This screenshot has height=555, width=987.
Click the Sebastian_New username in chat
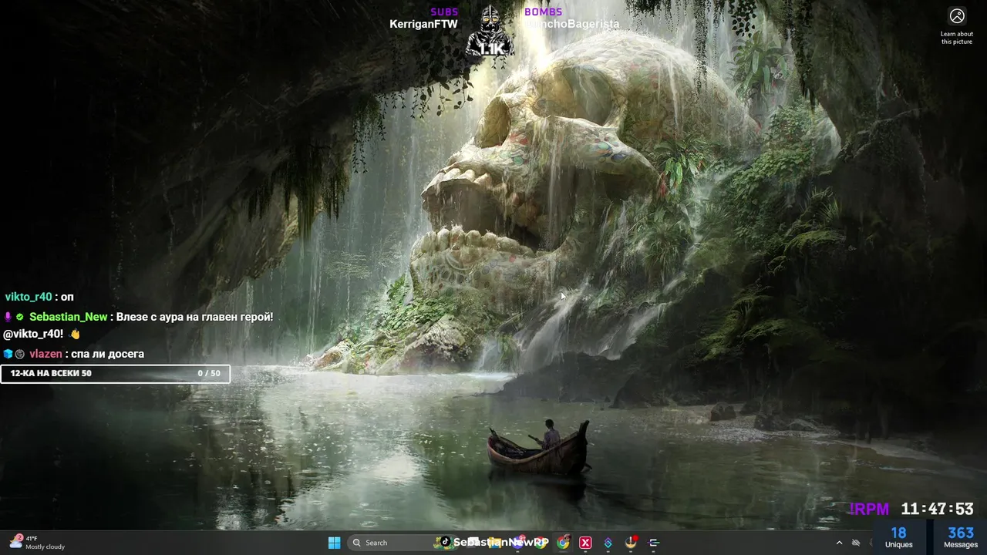[x=69, y=317]
